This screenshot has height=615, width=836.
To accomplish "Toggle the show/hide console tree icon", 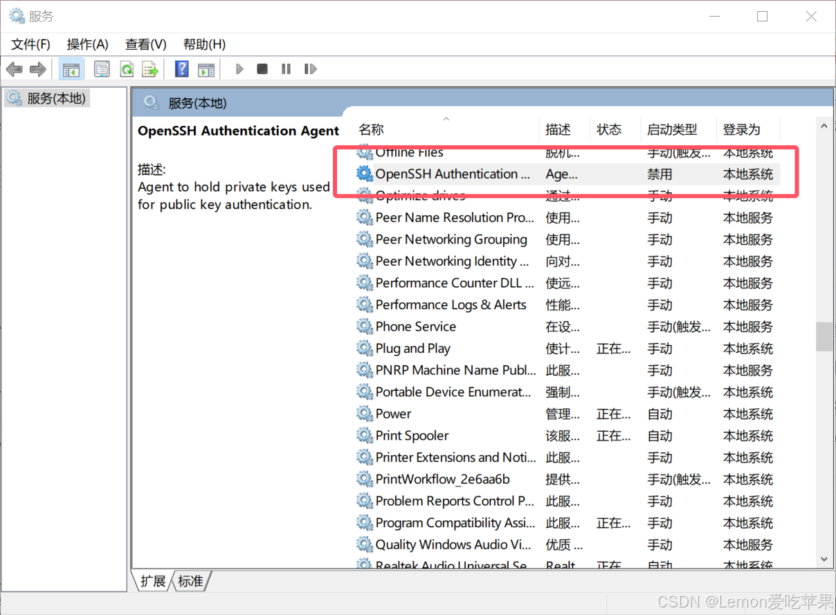I will click(x=71, y=69).
